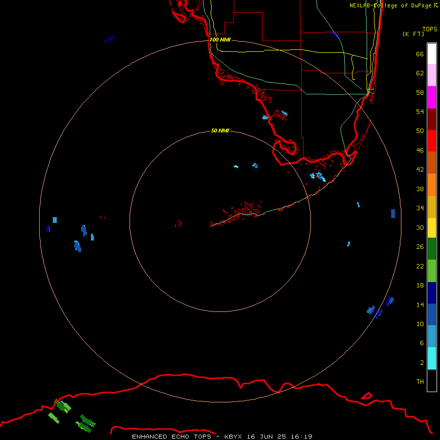The width and height of the screenshot is (440, 440).
Task: Click the '62' legend value
Action: coord(420,73)
